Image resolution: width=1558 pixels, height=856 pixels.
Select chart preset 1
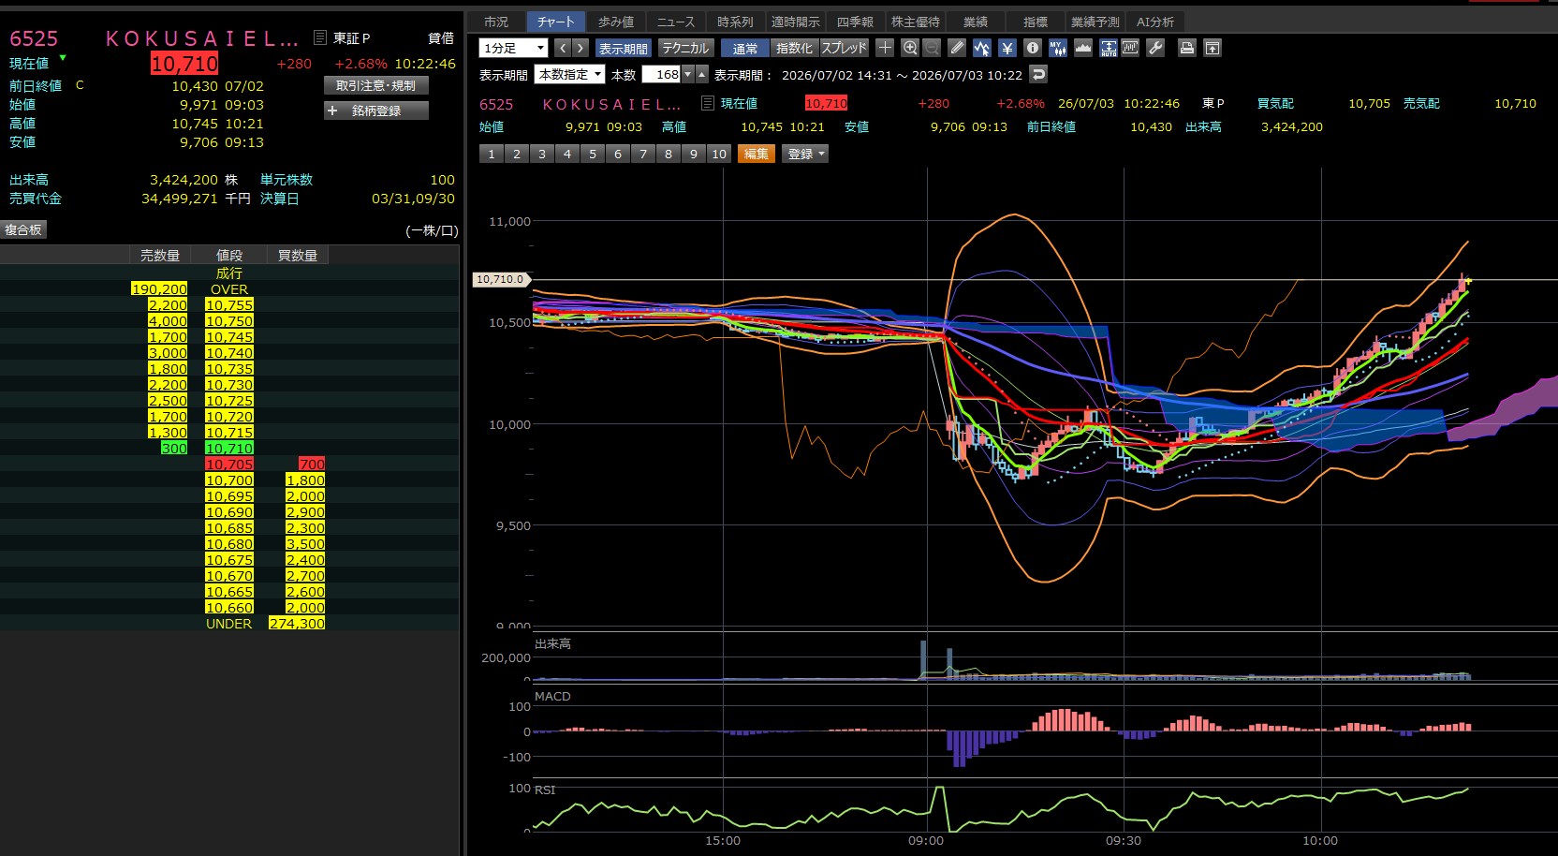click(x=492, y=154)
